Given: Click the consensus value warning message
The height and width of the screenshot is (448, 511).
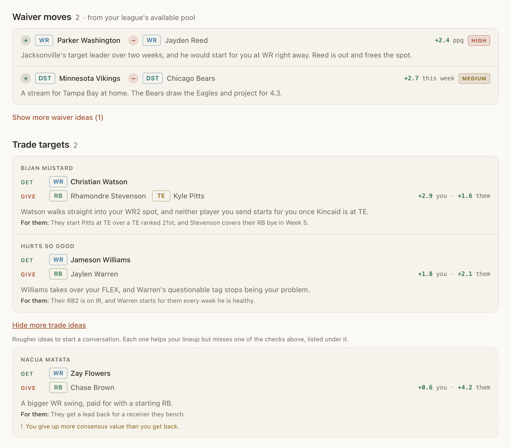Looking at the screenshot, I should pyautogui.click(x=100, y=426).
